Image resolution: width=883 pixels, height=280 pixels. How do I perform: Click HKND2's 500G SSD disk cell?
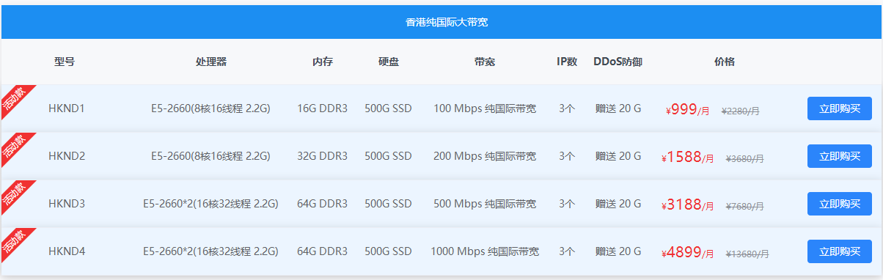tap(389, 156)
